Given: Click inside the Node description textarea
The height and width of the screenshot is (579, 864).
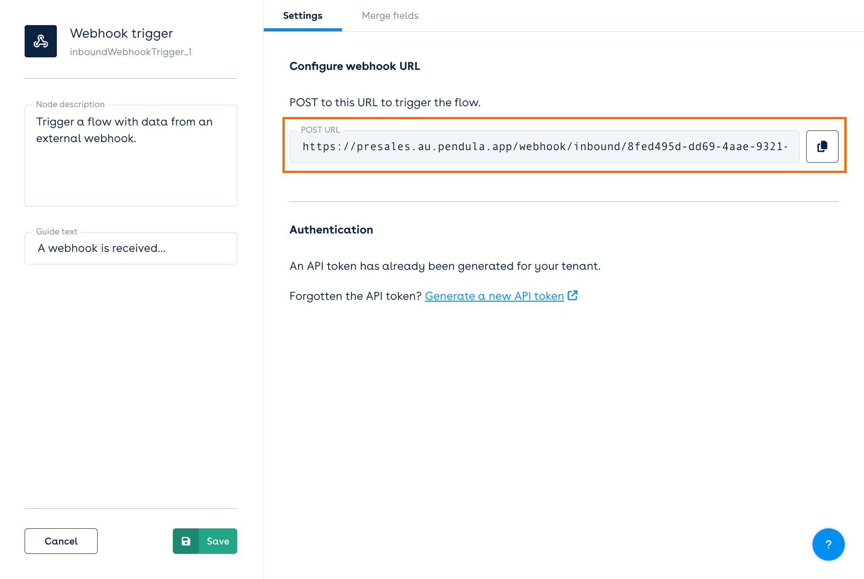Looking at the screenshot, I should (x=131, y=166).
